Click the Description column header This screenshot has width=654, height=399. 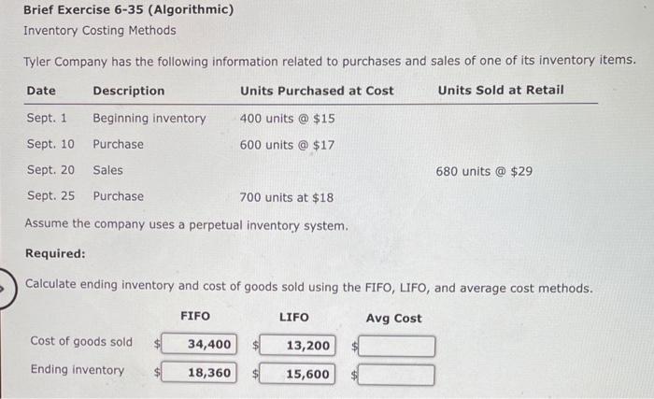click(x=129, y=91)
